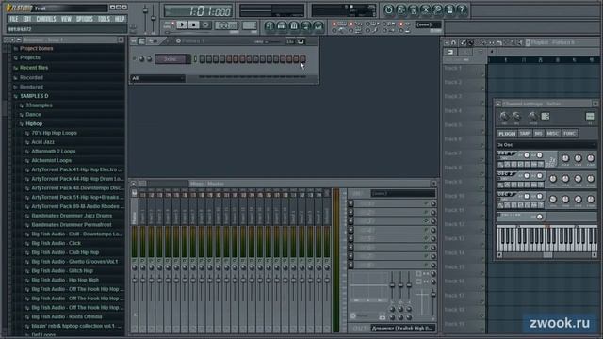Viewport: 603px width, 339px height.
Task: Open the mixer output device dropdown
Action: [403, 328]
